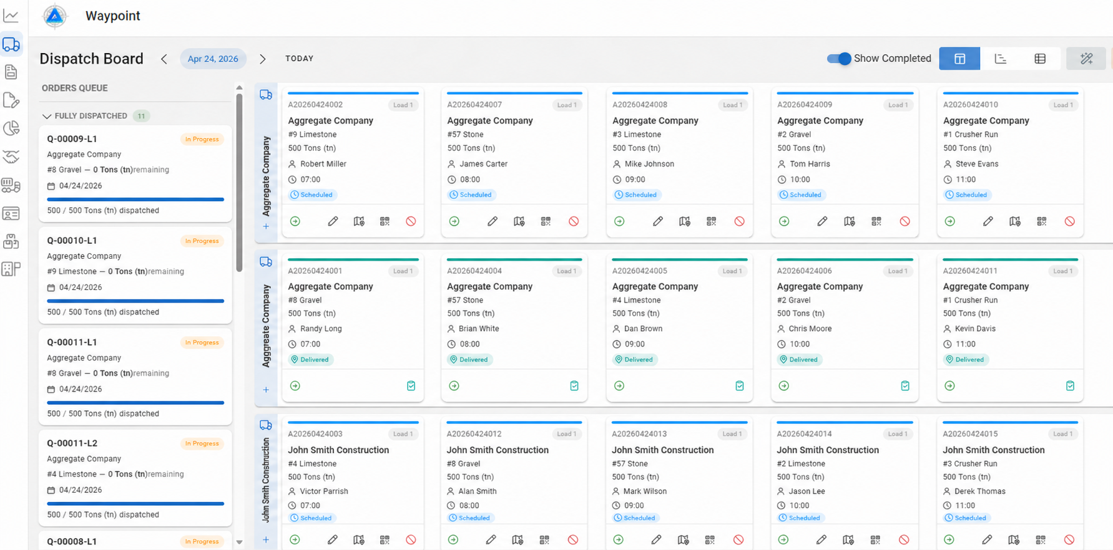1113x550 pixels.
Task: Switch to timeline Gantt view
Action: 1001,59
